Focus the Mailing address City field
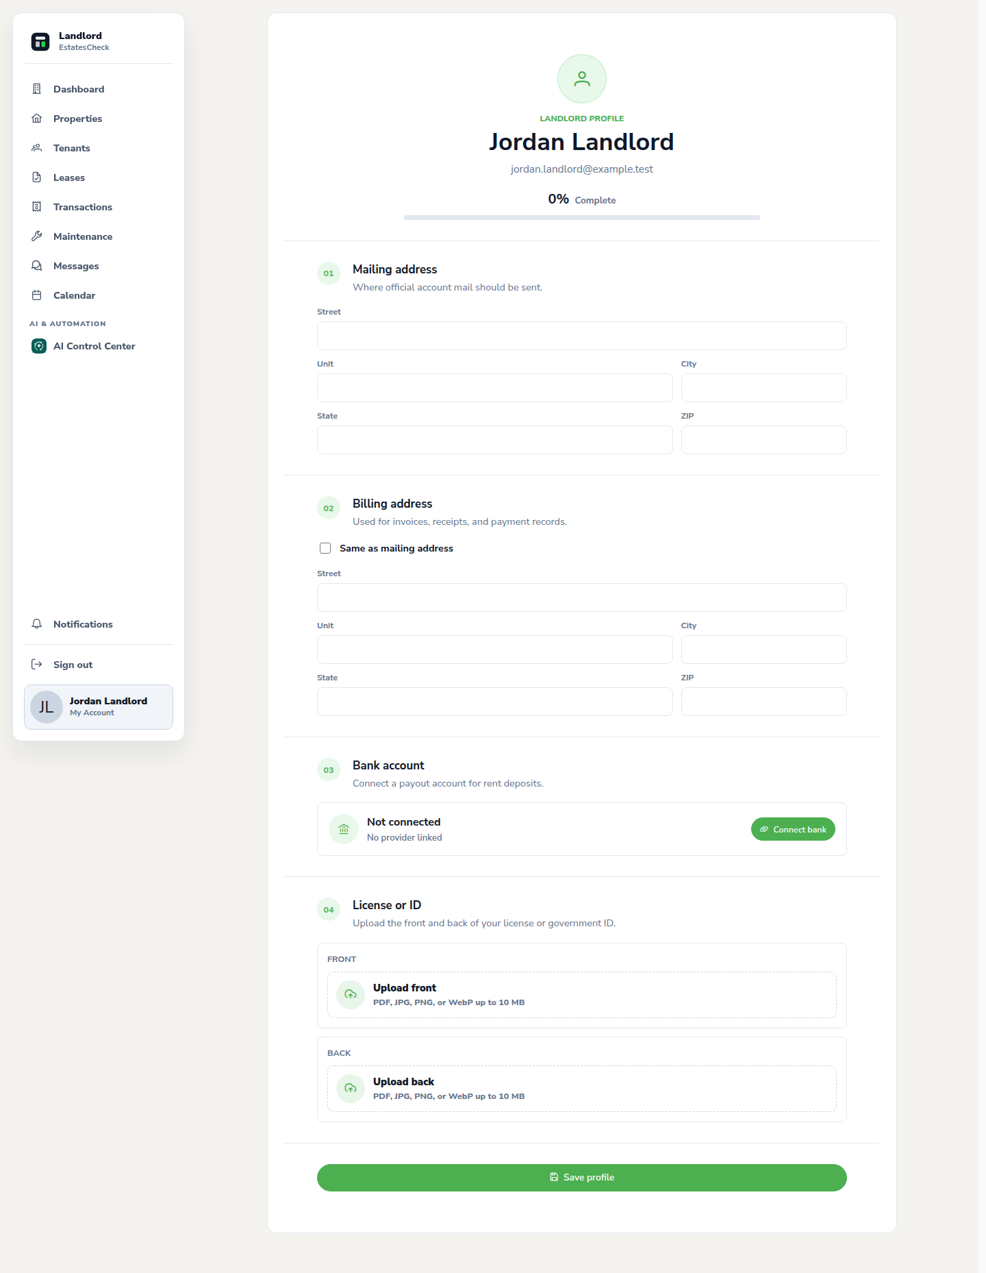The image size is (986, 1273). coord(764,388)
